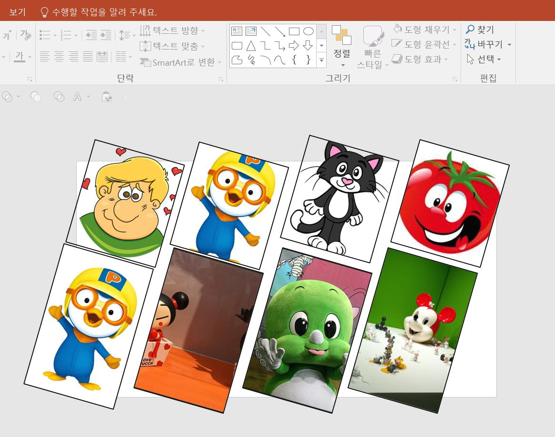The width and height of the screenshot is (555, 437).
Task: Open the line spacing control
Action: (x=127, y=35)
